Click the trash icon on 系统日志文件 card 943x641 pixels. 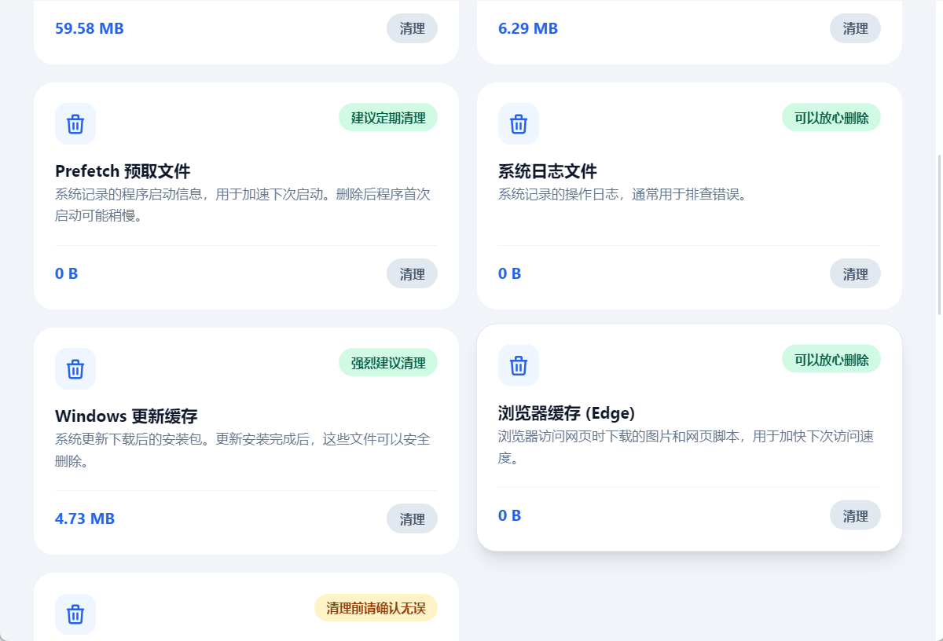[x=519, y=124]
